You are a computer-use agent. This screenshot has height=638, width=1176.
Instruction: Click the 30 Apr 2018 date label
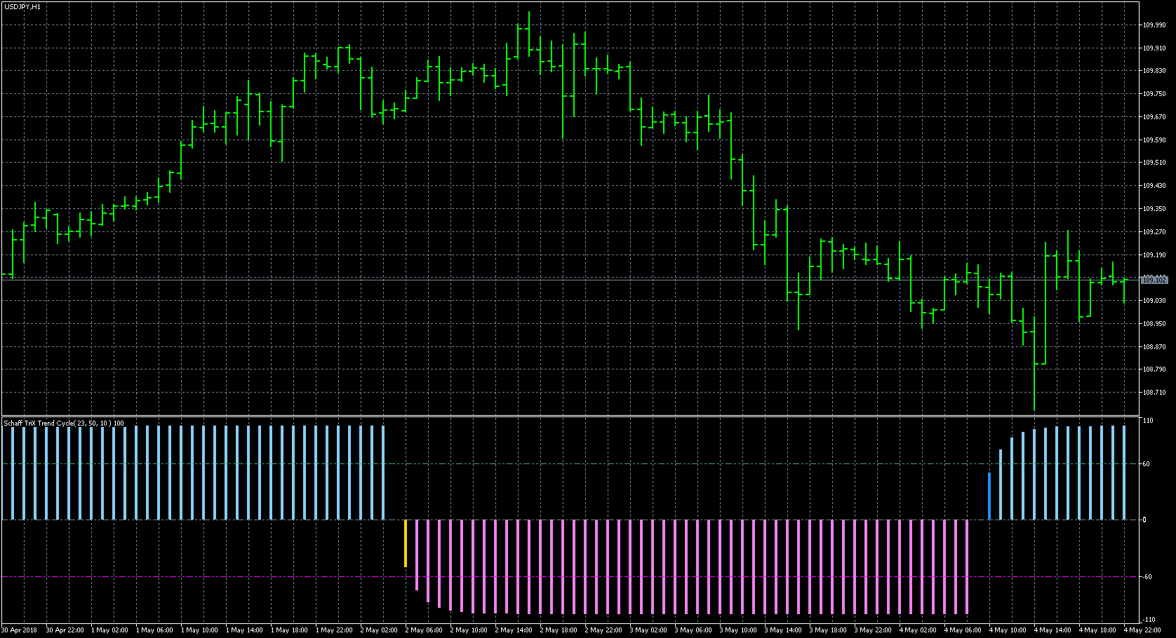19,630
